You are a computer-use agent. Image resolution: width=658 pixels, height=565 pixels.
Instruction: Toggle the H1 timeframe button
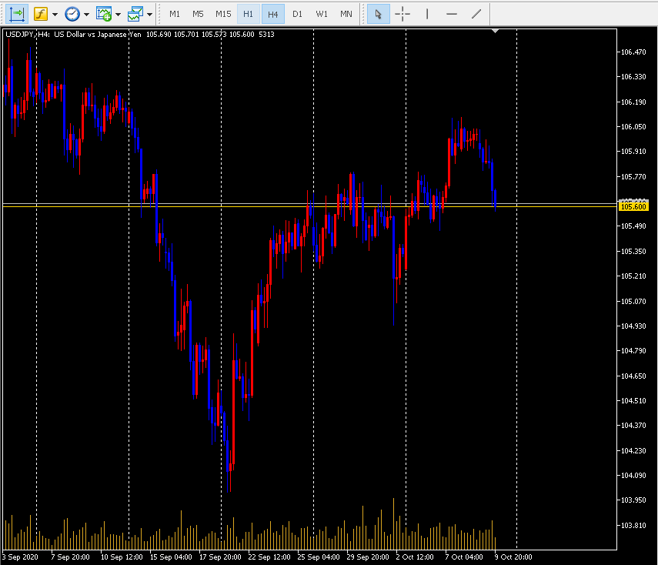(x=248, y=14)
